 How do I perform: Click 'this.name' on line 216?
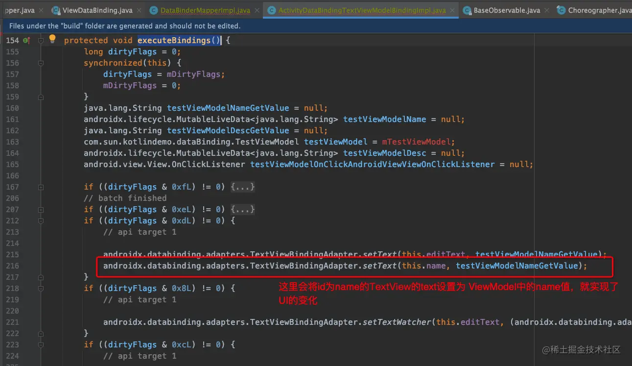click(423, 266)
